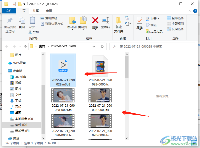Screen dimensions: 200x148
Task: Click the search box for 2022-07-21_090028
Action: pyautogui.click(x=152, y=47)
